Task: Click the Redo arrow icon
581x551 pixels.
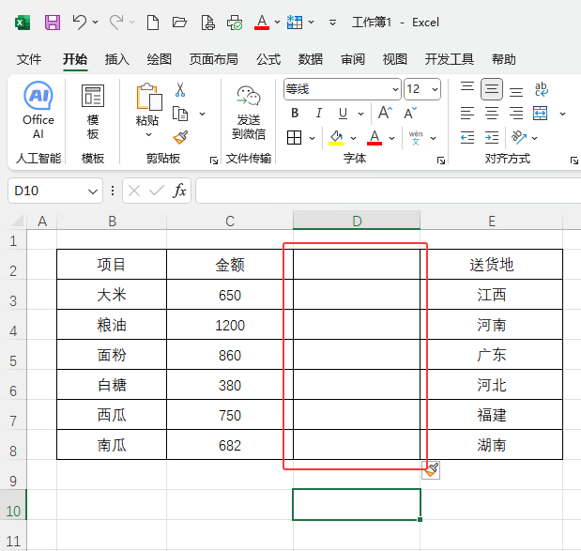Action: click(x=116, y=23)
